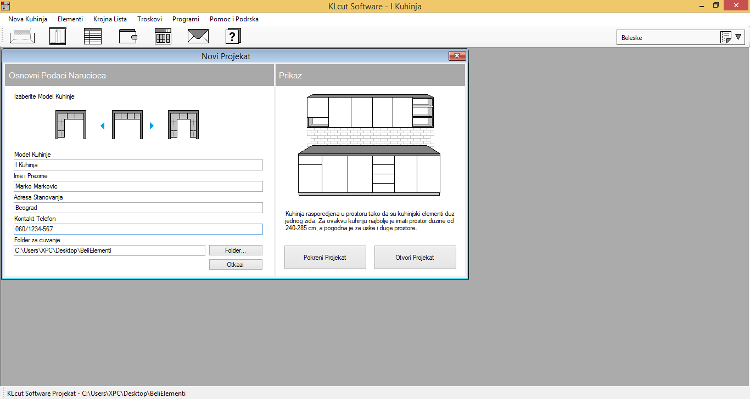Image resolution: width=750 pixels, height=399 pixels.
Task: Open the Pomoc i Podrska menu
Action: pyautogui.click(x=234, y=19)
